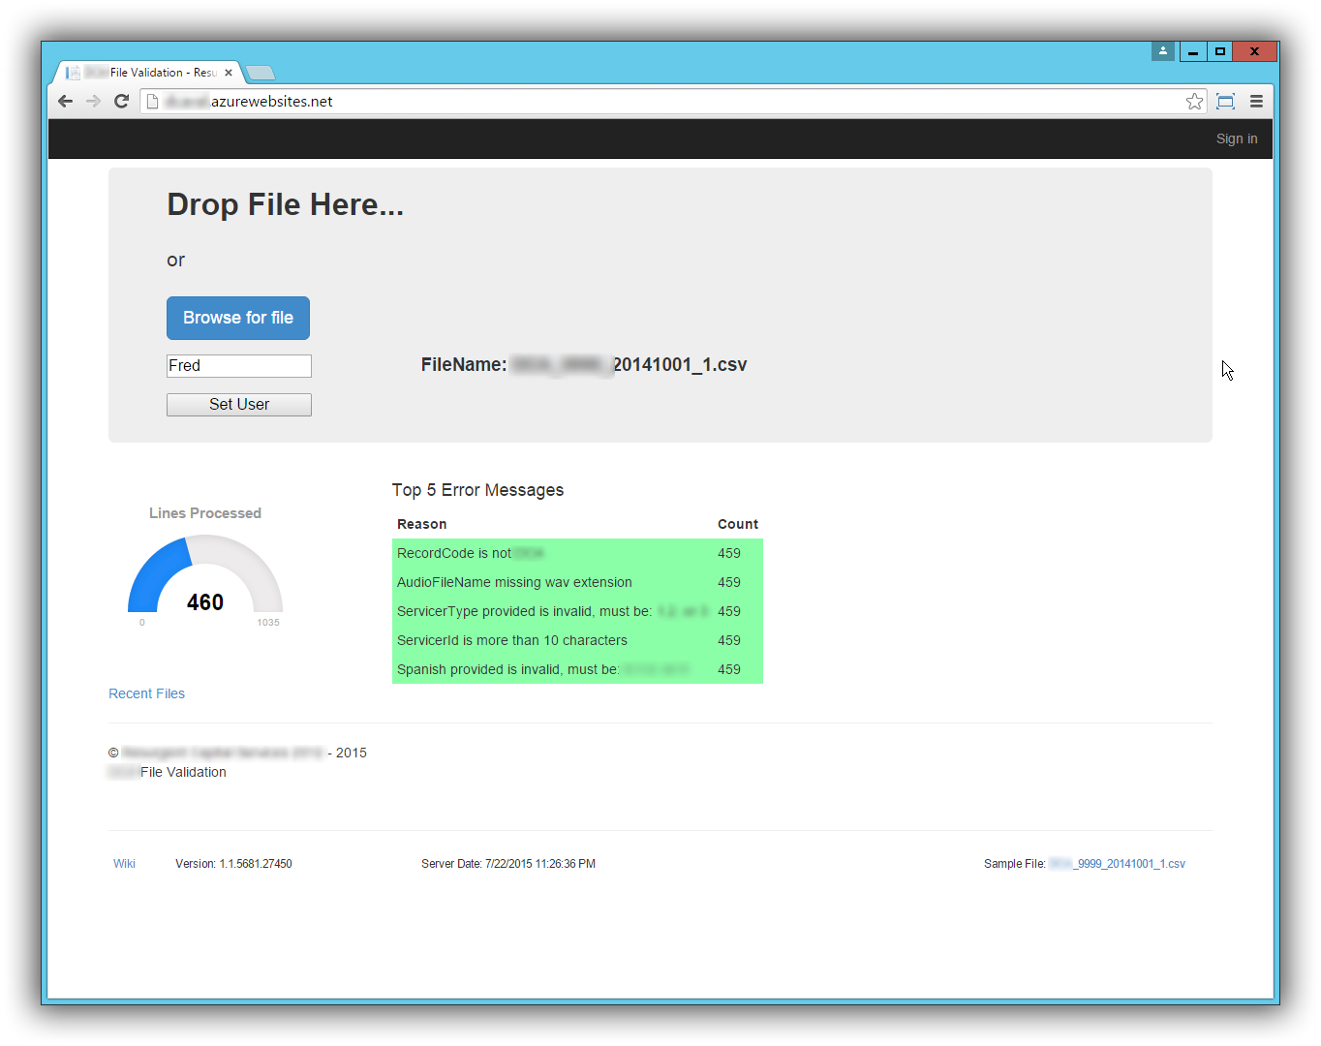Bookmark page with the star icon
The width and height of the screenshot is (1321, 1046).
tap(1194, 102)
